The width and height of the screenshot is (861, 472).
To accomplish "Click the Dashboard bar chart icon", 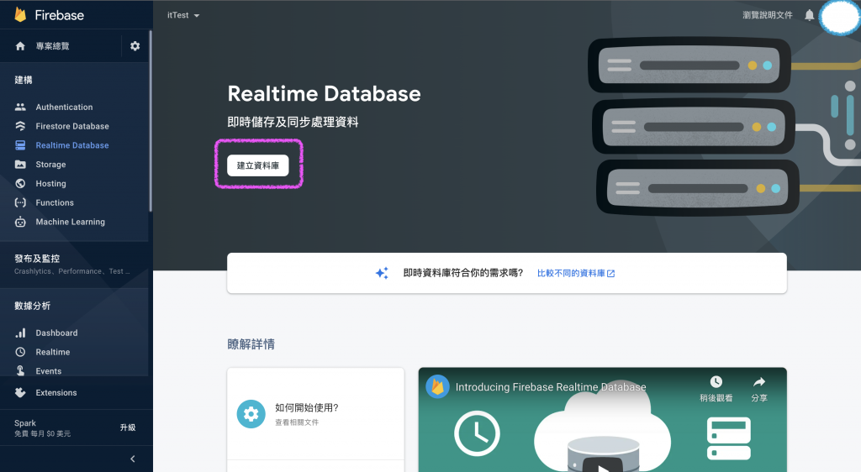I will coord(20,333).
